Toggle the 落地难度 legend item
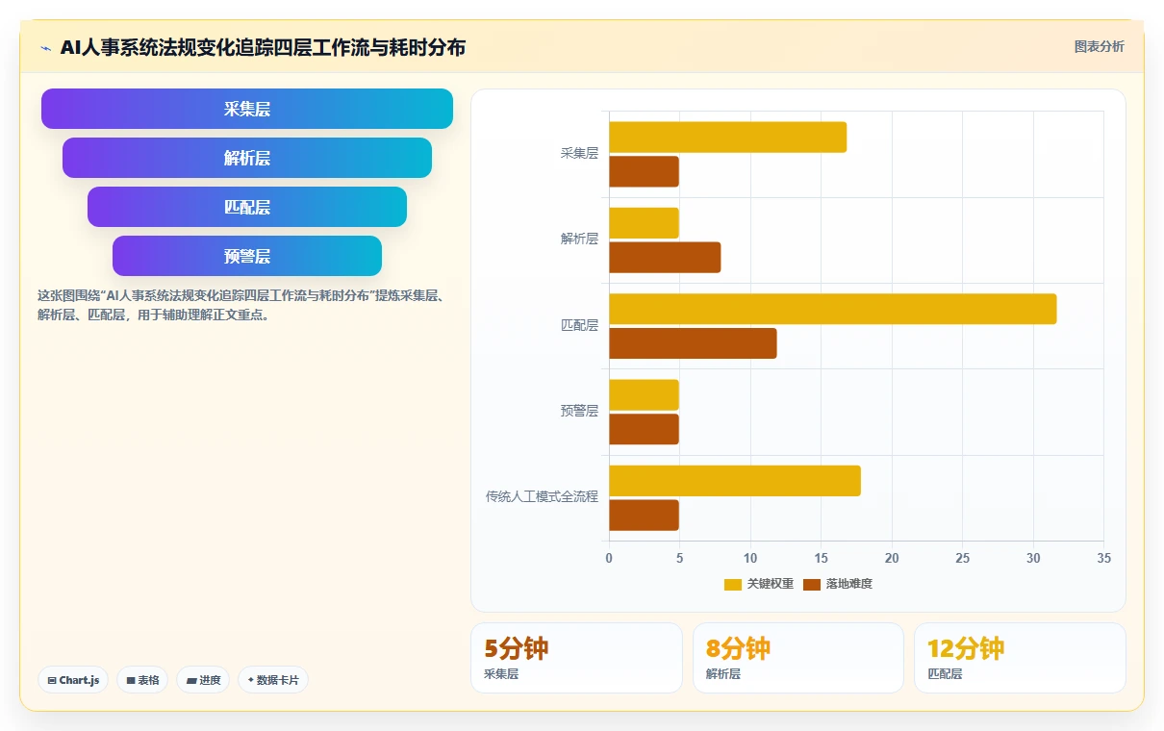 pyautogui.click(x=838, y=584)
